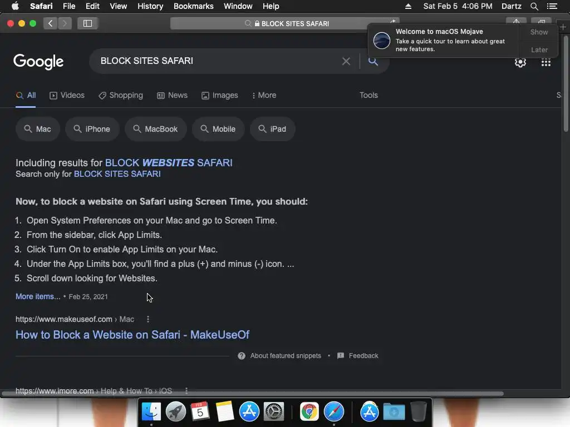Viewport: 570px width, 427px height.
Task: Expand the More search categories
Action: pyautogui.click(x=264, y=96)
